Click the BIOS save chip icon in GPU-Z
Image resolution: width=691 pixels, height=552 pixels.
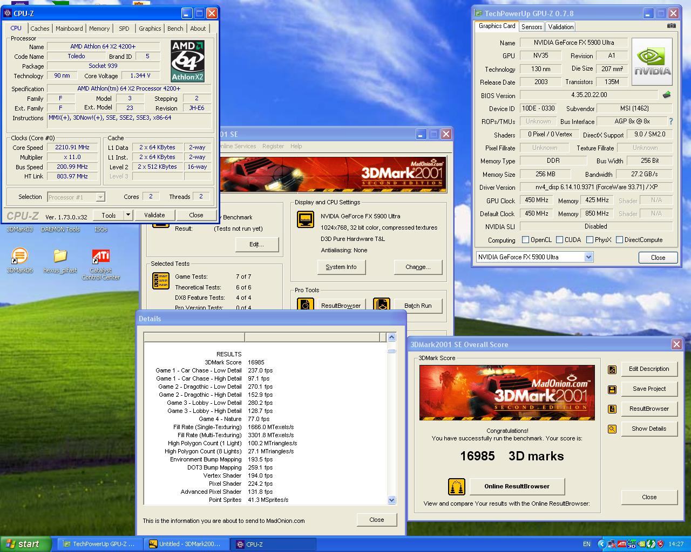pyautogui.click(x=667, y=95)
